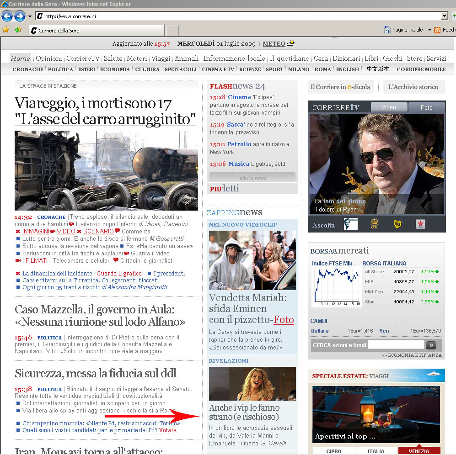This screenshot has width=456, height=455.
Task: Open the SPETTACOLI section
Action: point(181,69)
